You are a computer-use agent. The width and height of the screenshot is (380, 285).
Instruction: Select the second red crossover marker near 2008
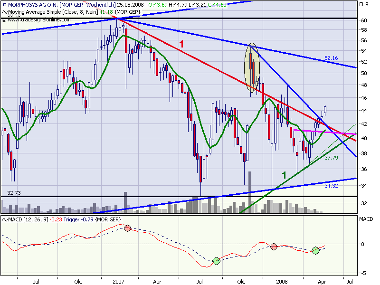pyautogui.click(x=275, y=247)
